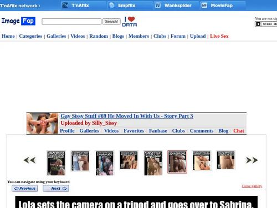Screen dimensions: 277x208
Task: Open Galleries in main navigation bar
Action: 56,36
